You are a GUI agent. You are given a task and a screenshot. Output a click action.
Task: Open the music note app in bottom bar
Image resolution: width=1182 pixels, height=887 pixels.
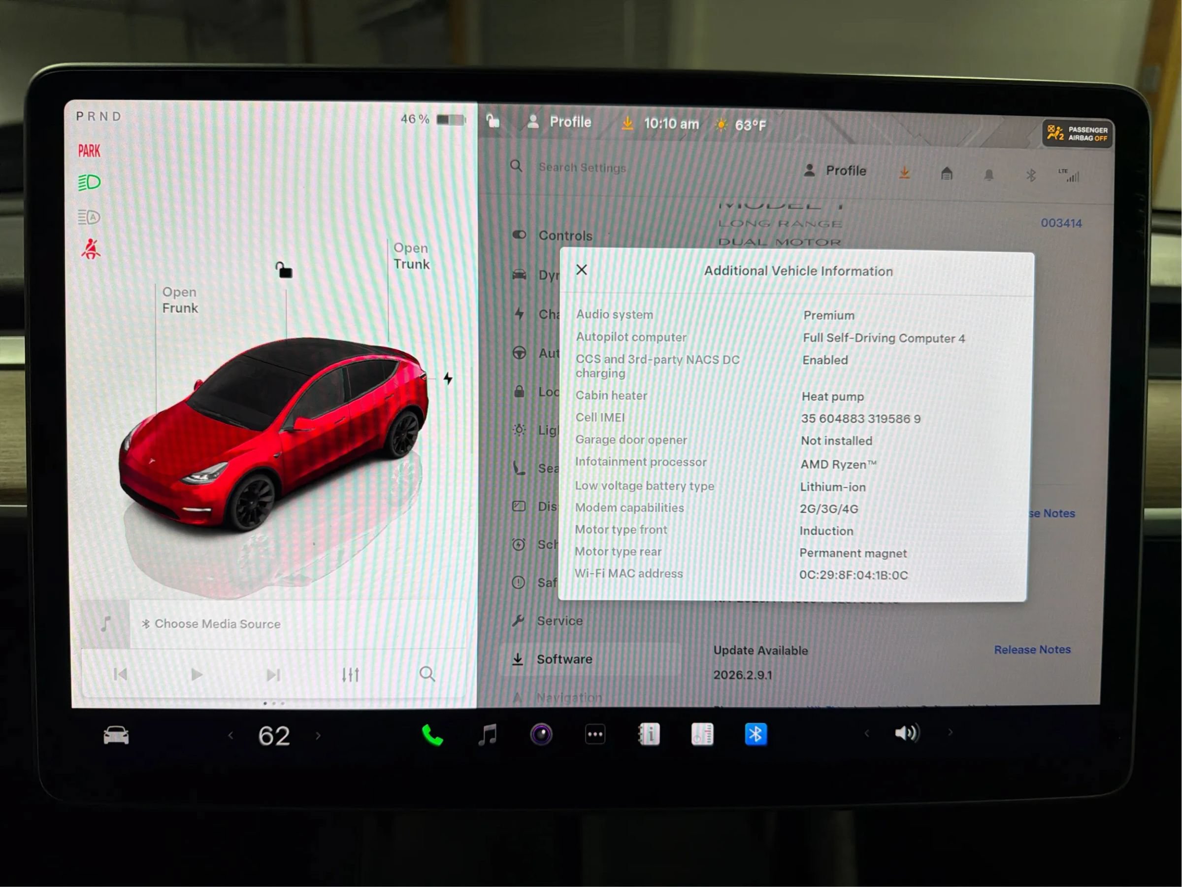pyautogui.click(x=488, y=735)
